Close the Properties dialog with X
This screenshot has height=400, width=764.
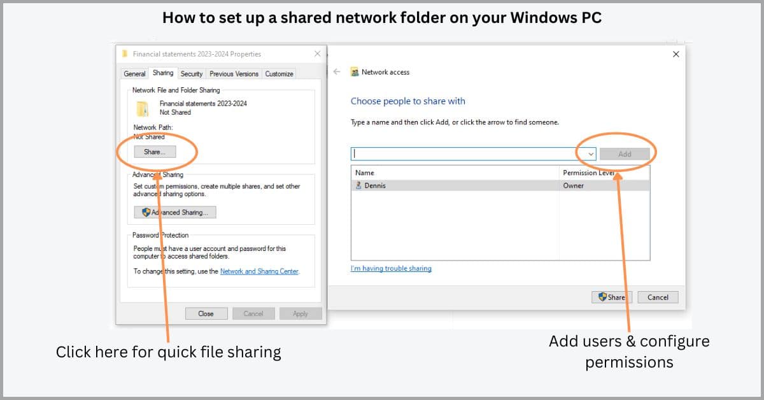317,54
